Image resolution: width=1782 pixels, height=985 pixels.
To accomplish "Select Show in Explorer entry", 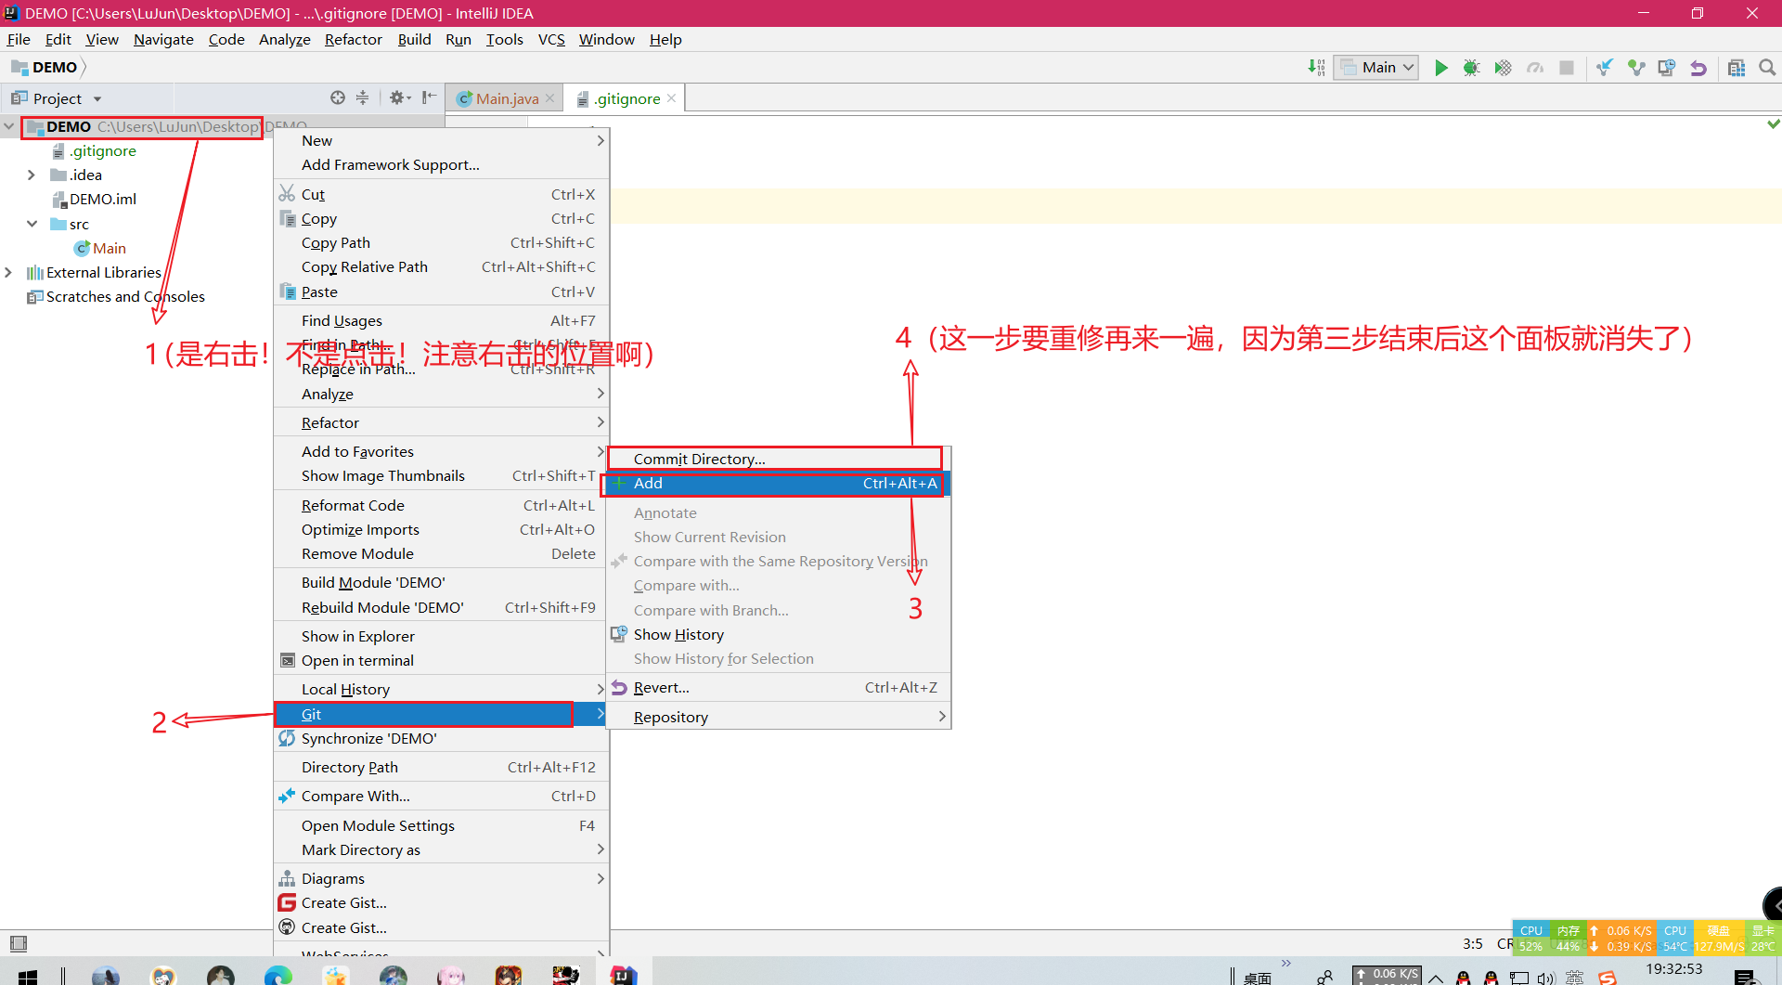I will pyautogui.click(x=441, y=636).
